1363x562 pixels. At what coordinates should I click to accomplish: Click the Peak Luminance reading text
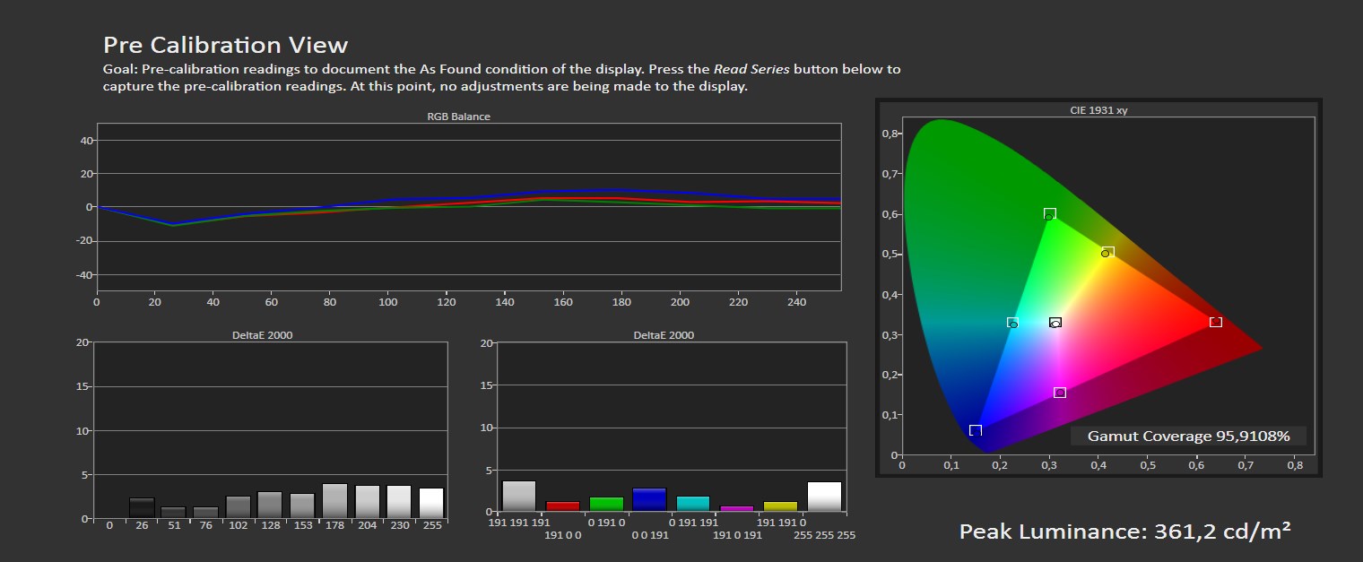(x=1124, y=532)
